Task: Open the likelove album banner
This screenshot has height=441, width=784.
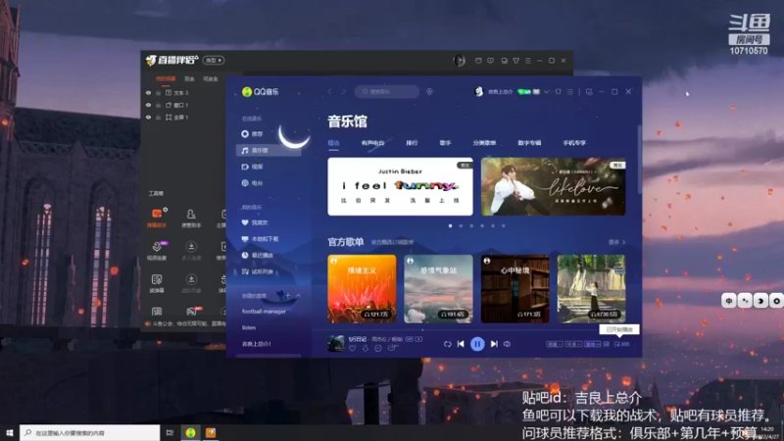Action: [x=553, y=186]
